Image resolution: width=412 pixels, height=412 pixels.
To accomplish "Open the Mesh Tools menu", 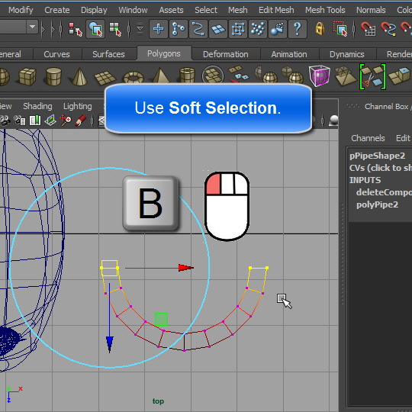I will coord(325,10).
